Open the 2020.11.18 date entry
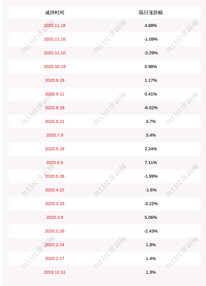Image resolution: width=206 pixels, height=286 pixels. tap(55, 25)
